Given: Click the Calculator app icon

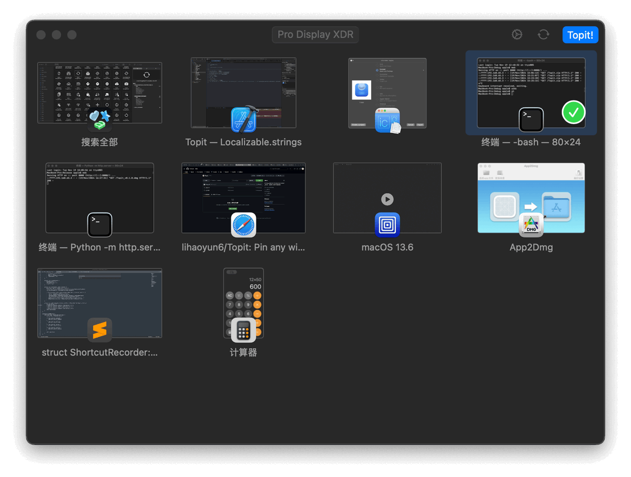Looking at the screenshot, I should 243,330.
